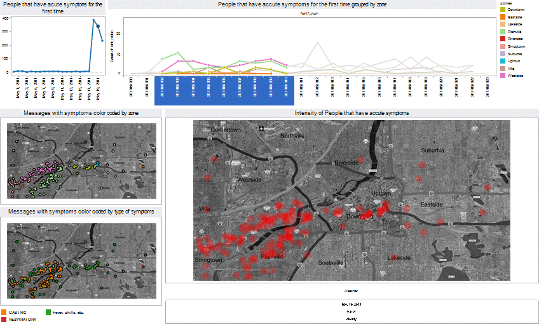Screen dimensions: 539x324
Task: Click the zone-colored thumbnail map
Action: pyautogui.click(x=82, y=161)
